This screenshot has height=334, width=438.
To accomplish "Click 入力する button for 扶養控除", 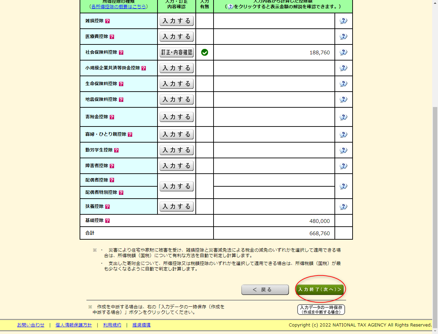I will tap(177, 206).
